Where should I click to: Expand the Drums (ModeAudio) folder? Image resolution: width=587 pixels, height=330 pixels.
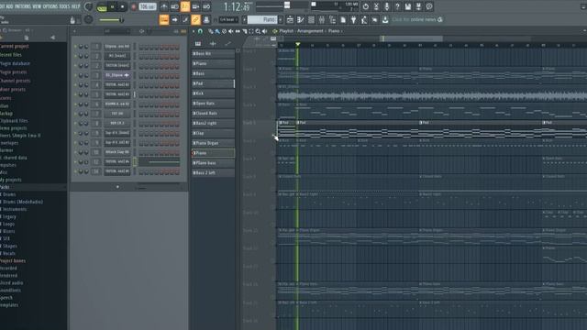point(22,202)
